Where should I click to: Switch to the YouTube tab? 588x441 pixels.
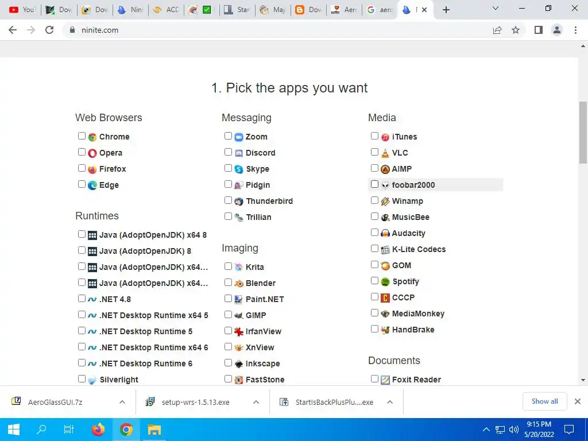tap(22, 10)
